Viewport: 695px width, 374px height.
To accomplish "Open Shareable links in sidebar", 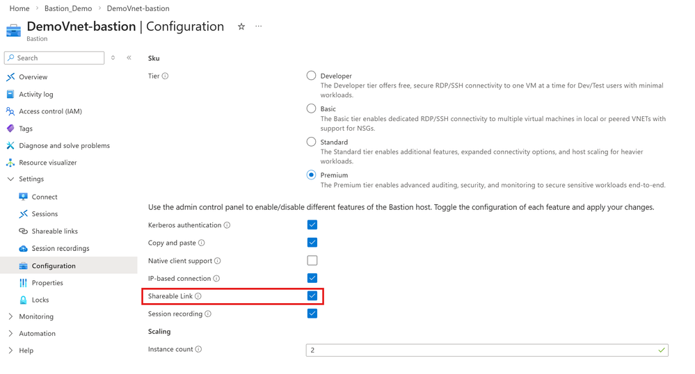I will click(x=54, y=231).
